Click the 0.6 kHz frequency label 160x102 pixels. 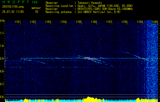click(x=2, y=97)
